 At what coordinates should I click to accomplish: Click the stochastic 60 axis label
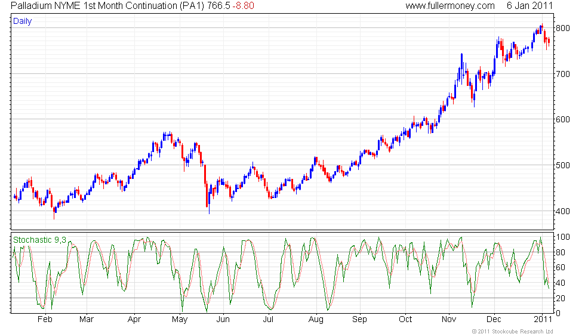tap(561, 268)
